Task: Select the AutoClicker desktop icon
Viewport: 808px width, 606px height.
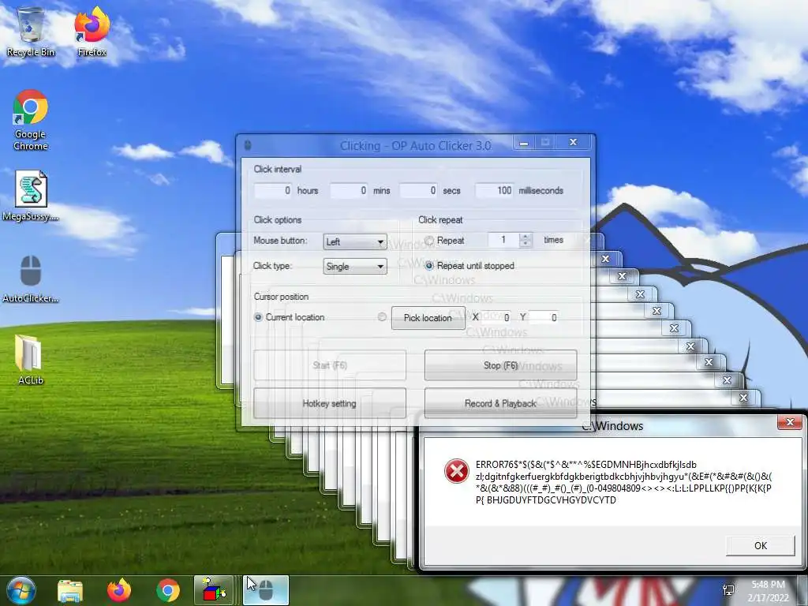Action: point(31,279)
